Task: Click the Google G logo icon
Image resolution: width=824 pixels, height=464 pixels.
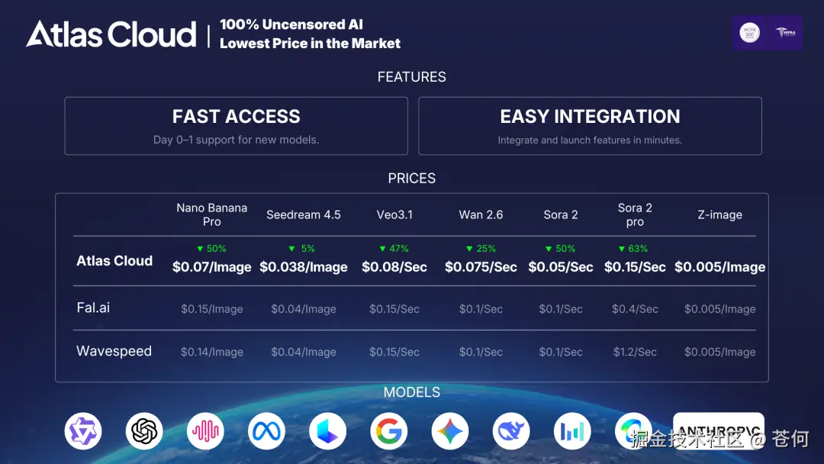Action: [x=388, y=432]
